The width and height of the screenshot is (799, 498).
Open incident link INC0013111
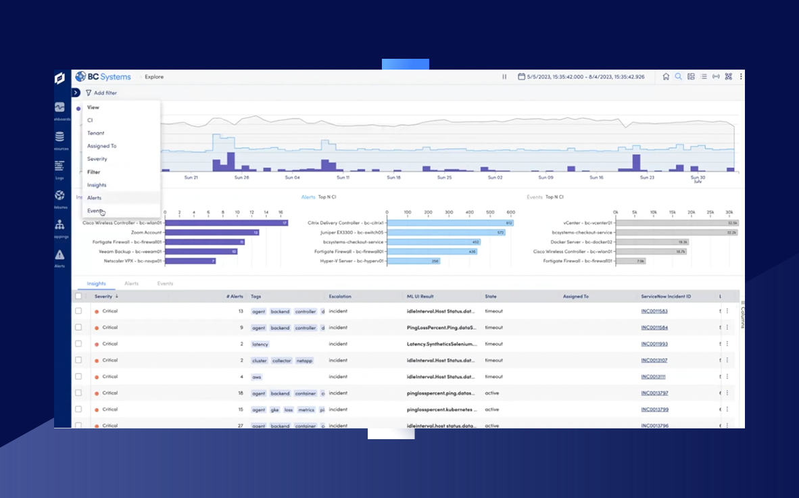point(653,377)
